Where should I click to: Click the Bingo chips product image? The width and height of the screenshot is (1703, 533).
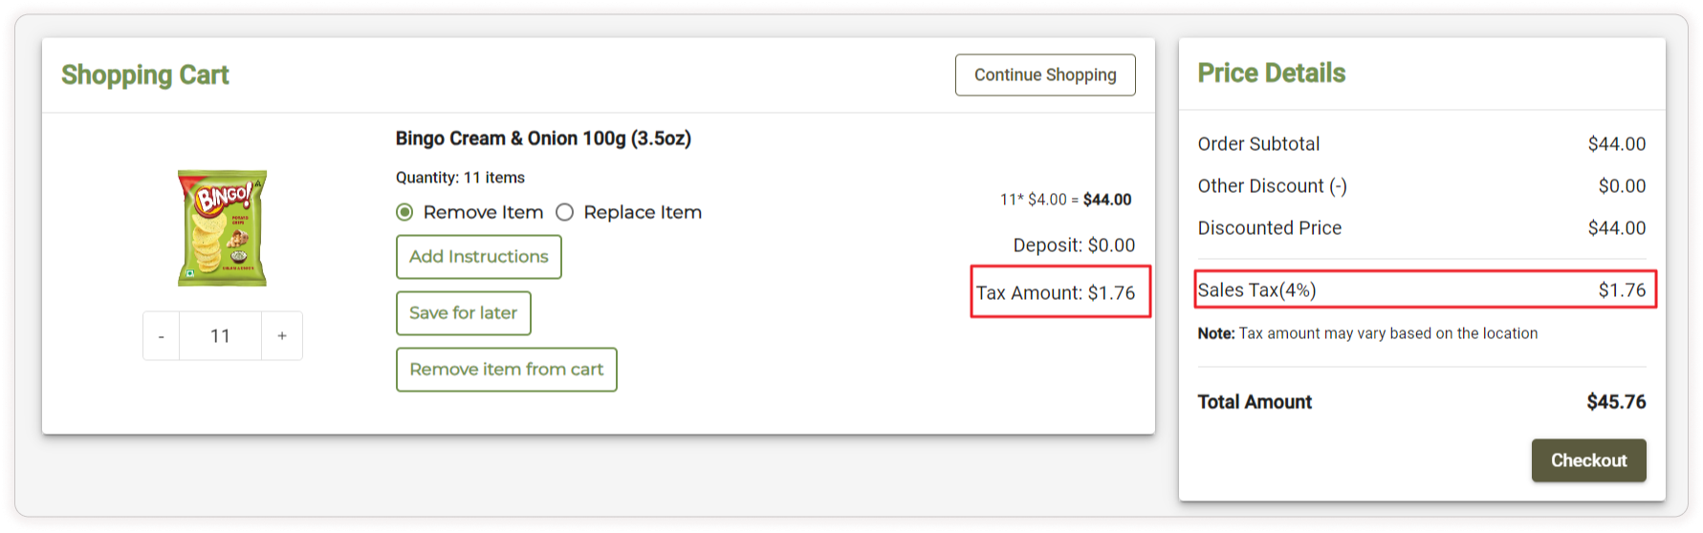tap(222, 228)
